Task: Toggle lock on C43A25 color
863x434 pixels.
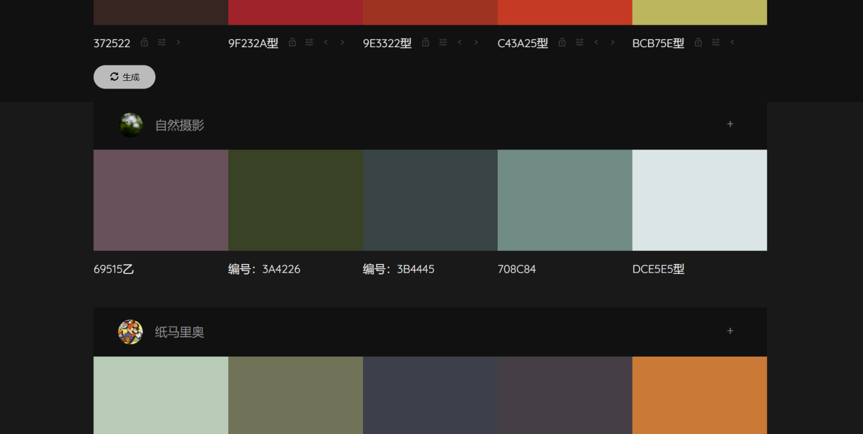Action: (x=562, y=43)
